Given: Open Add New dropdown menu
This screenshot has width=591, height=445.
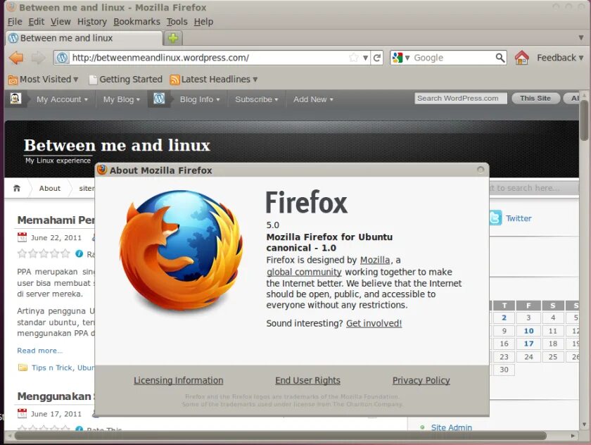Looking at the screenshot, I should click(313, 99).
